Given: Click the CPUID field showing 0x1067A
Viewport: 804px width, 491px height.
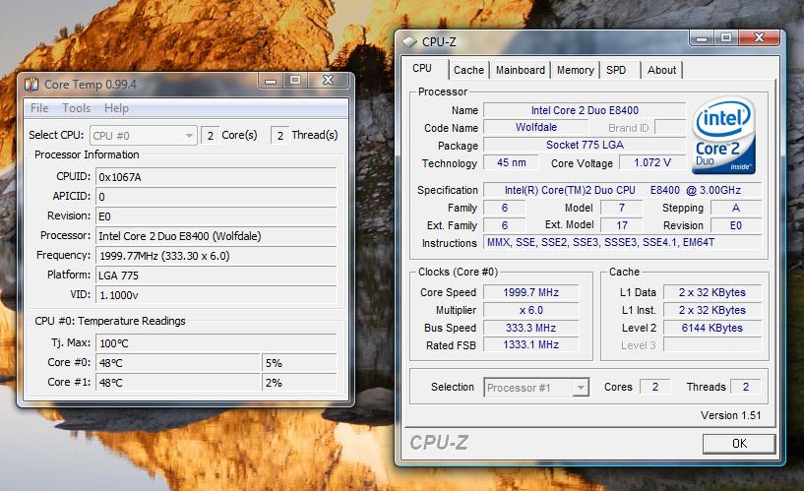Looking at the screenshot, I should point(216,177).
